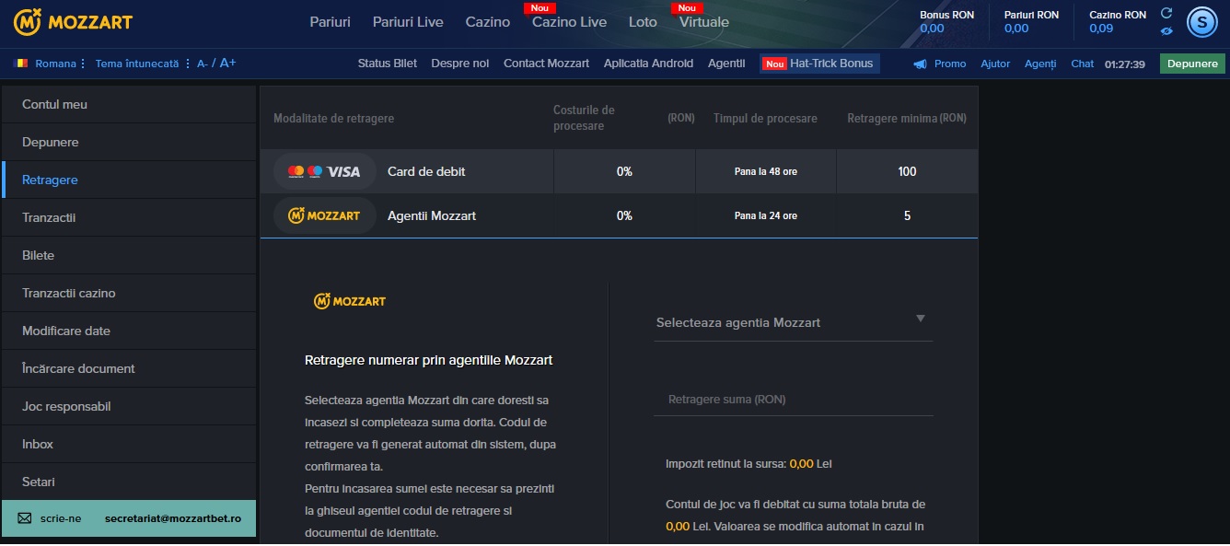Expand the Selecteaza agentia Mozzart dropdown
The width and height of the screenshot is (1230, 546).
pos(793,322)
